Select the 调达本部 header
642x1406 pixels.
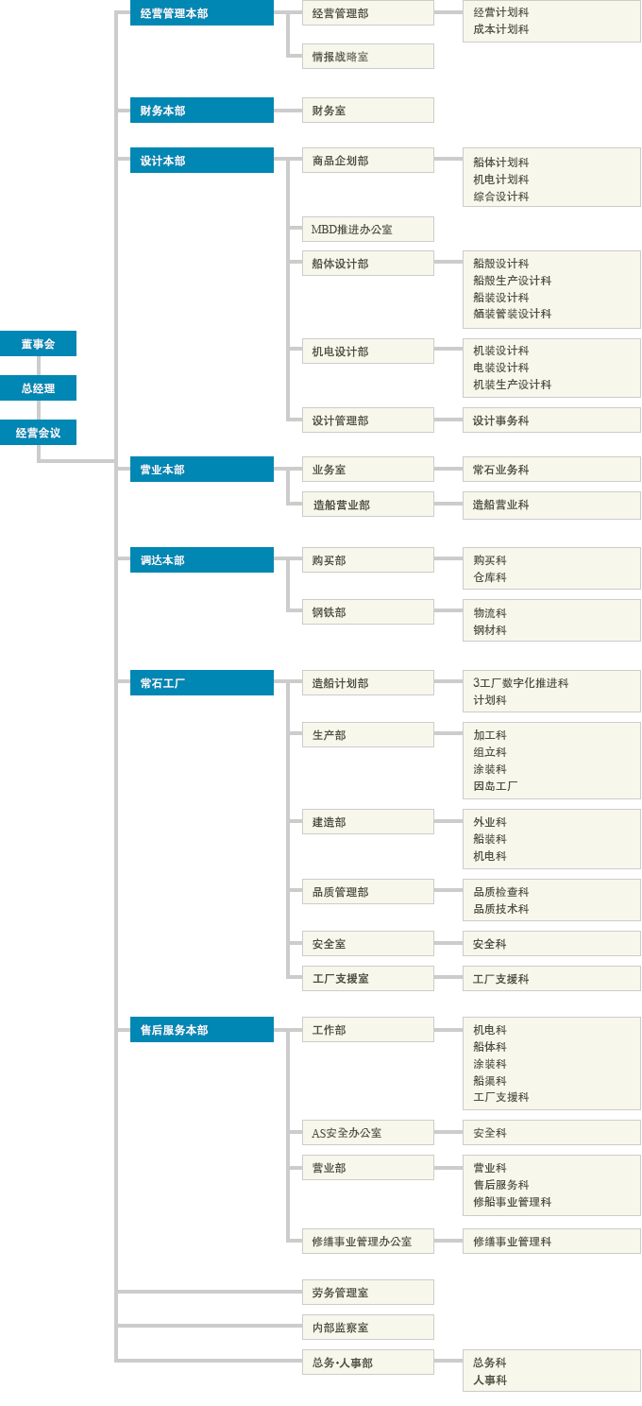pos(201,560)
